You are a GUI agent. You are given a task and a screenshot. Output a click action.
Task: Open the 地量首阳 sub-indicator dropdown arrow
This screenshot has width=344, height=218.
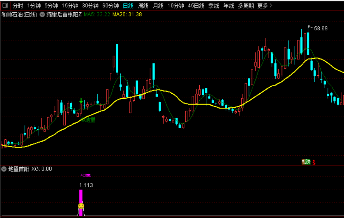point(4,169)
